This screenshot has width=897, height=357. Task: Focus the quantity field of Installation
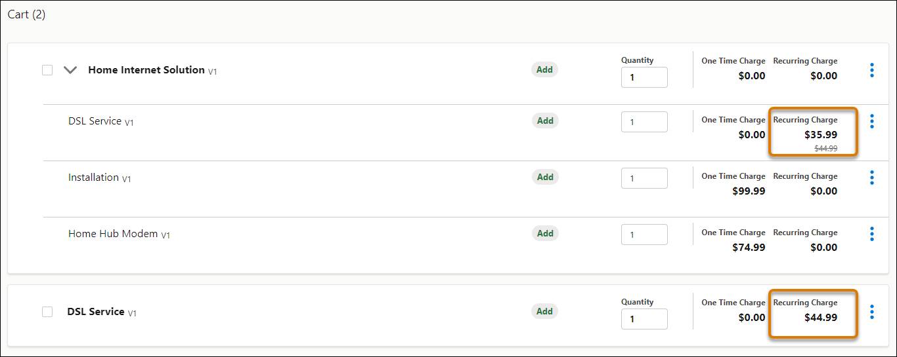(644, 178)
